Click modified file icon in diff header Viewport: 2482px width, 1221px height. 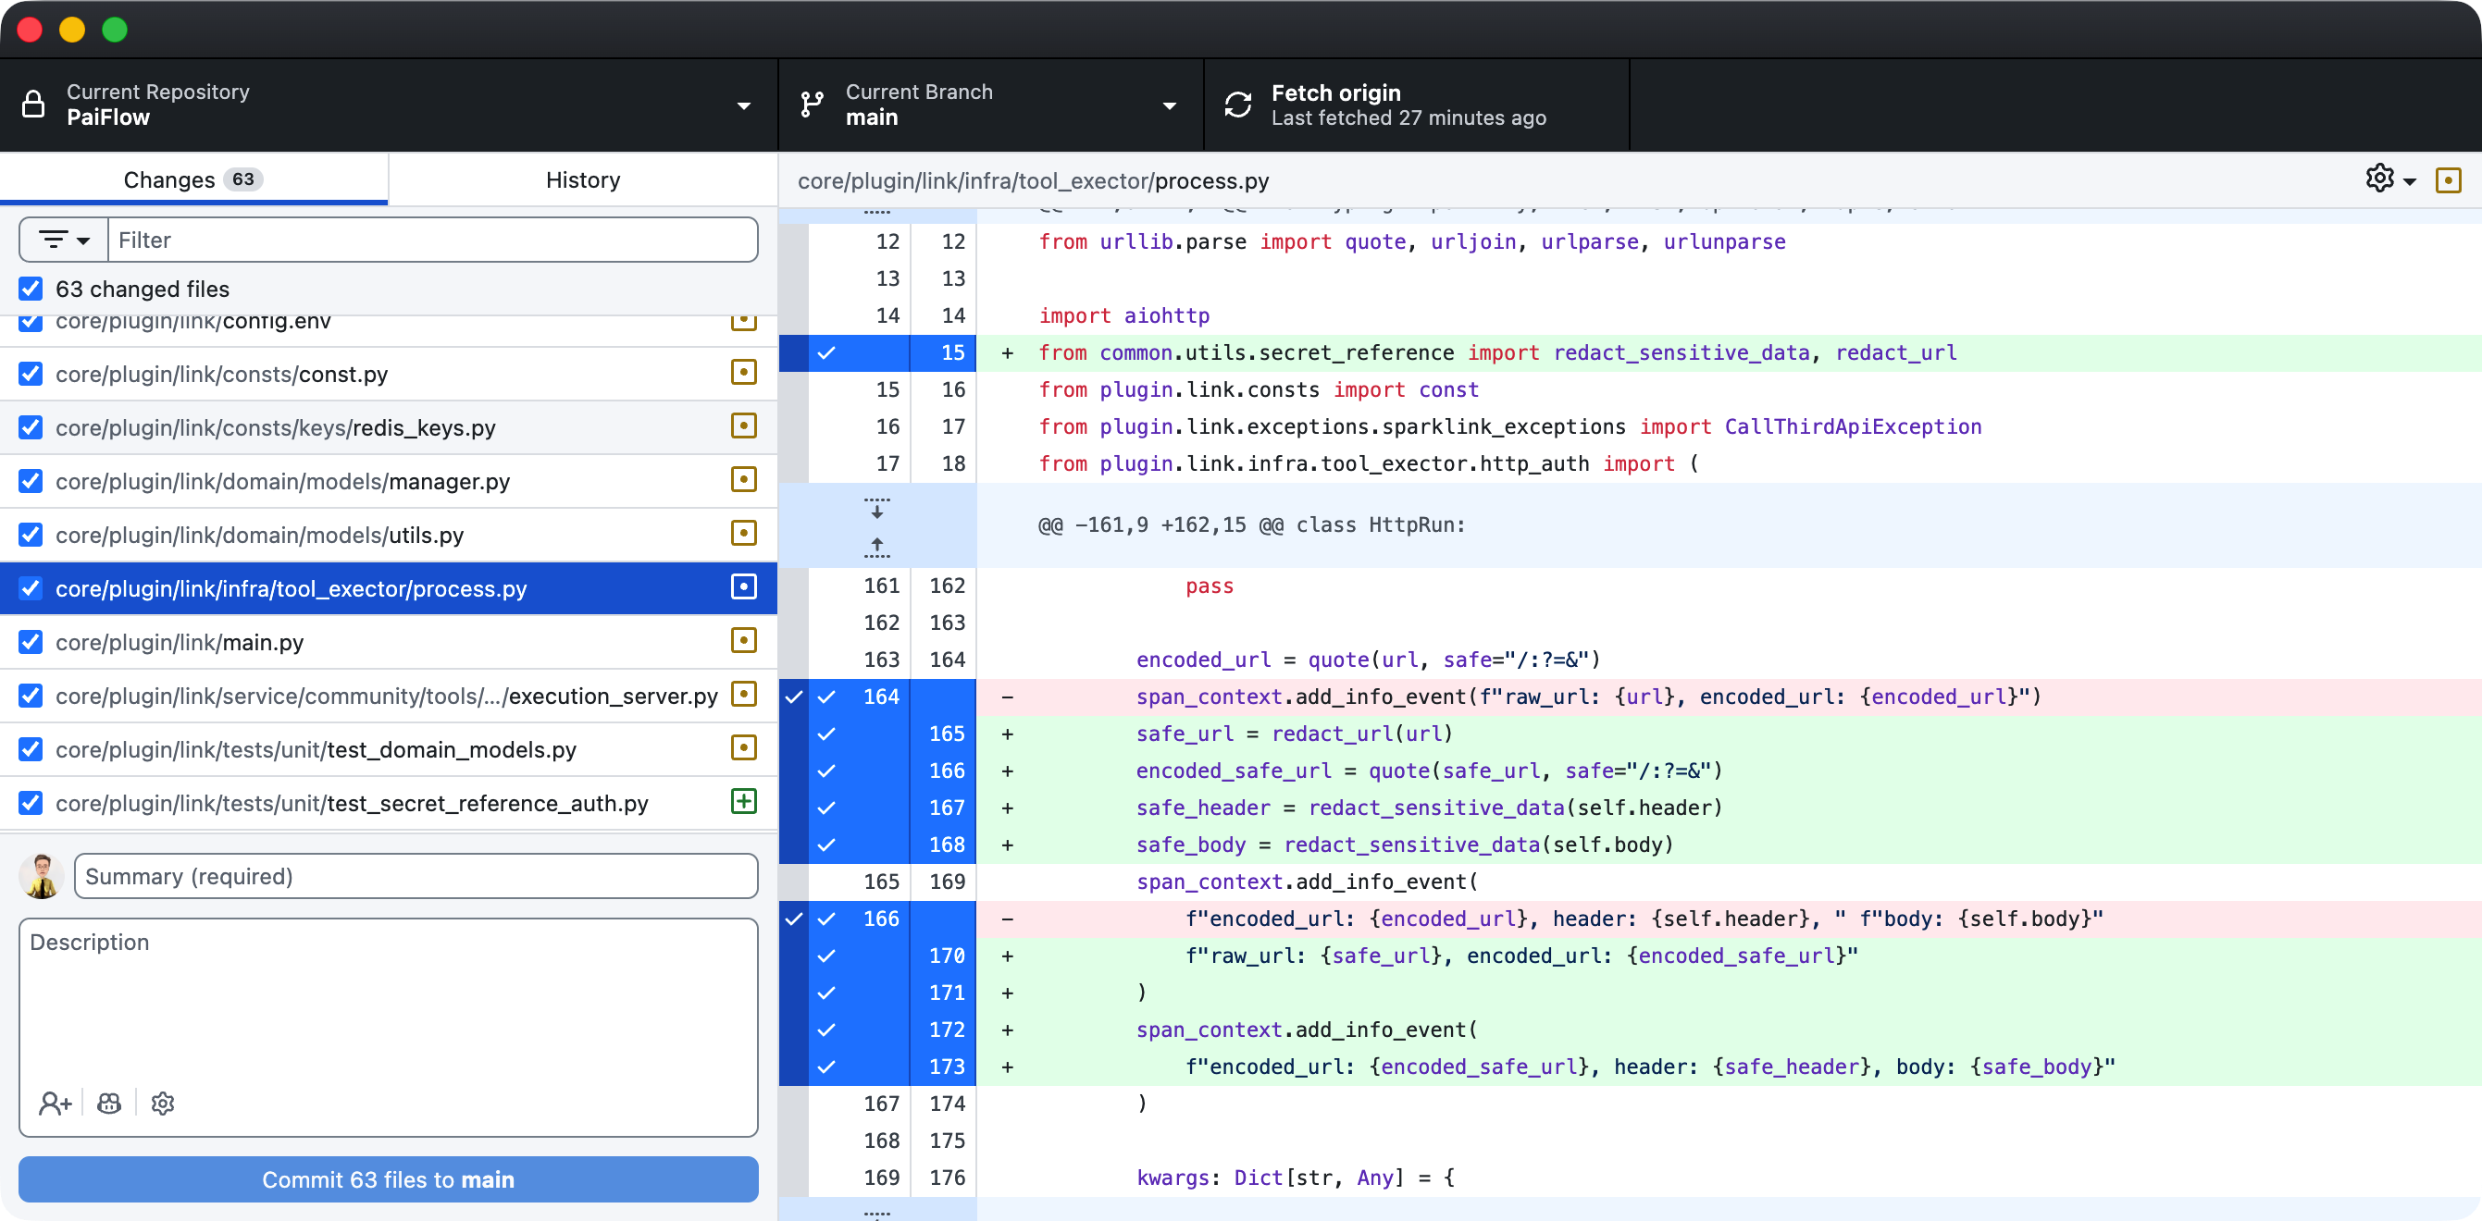click(x=2449, y=180)
